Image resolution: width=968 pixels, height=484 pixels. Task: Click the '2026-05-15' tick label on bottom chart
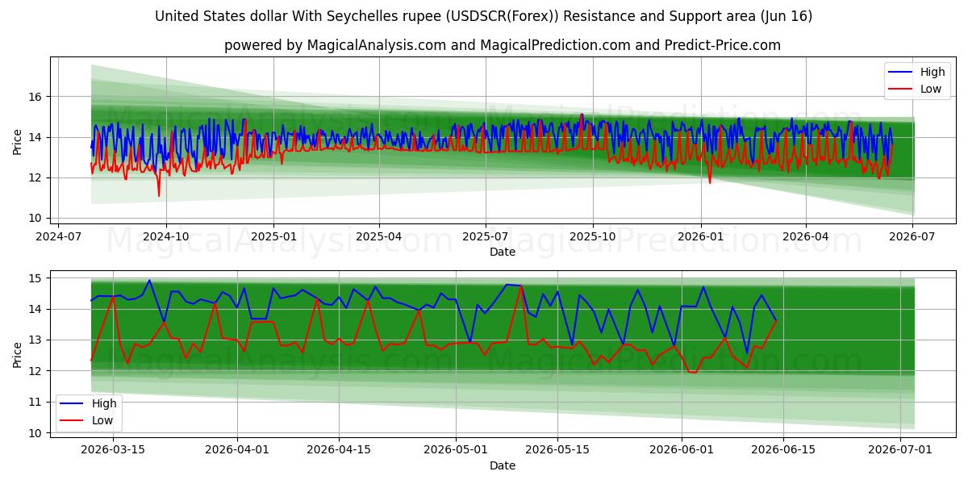(557, 452)
